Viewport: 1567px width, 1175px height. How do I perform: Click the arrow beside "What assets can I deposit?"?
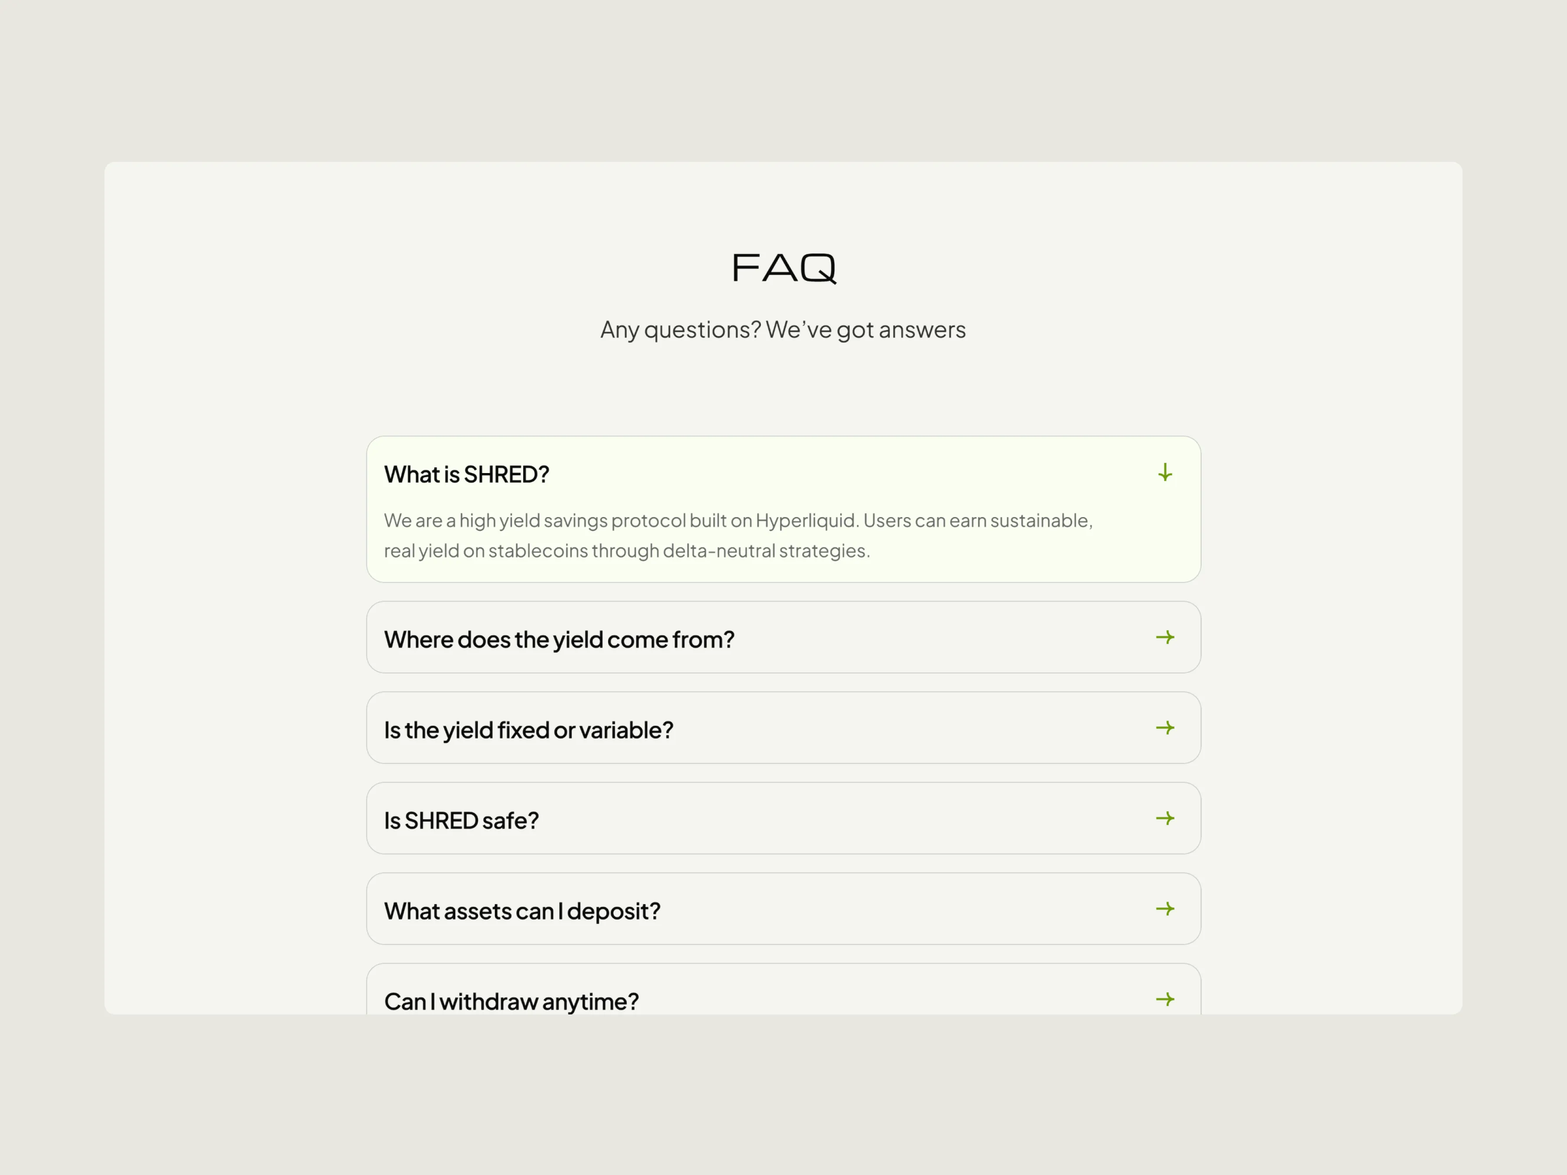click(1165, 909)
